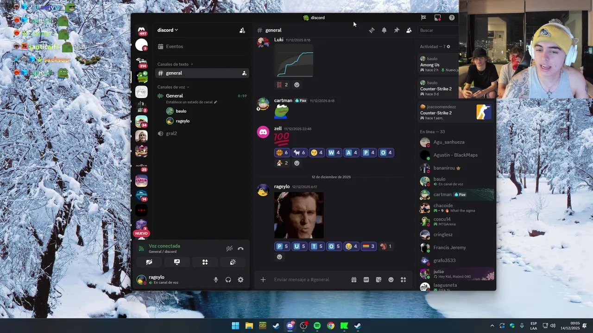Open Google Chrome from the taskbar
Screen dimensions: 593x333
click(330, 326)
